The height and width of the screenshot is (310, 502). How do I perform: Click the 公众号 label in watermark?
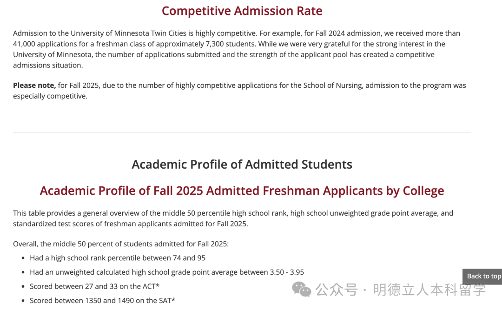click(x=337, y=290)
